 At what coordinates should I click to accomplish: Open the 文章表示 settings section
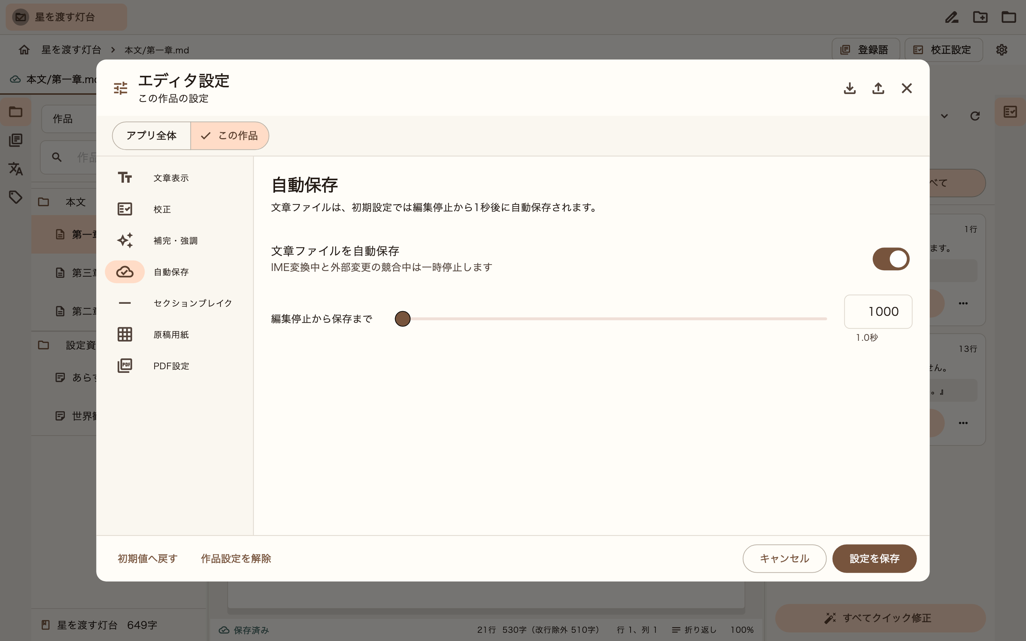coord(175,178)
